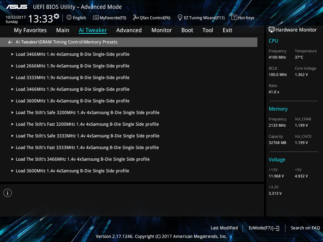Image resolution: width=323 pixels, height=242 pixels.
Task: Expand arrow for 3600MHz 1.8v profile
Action: click(x=12, y=101)
